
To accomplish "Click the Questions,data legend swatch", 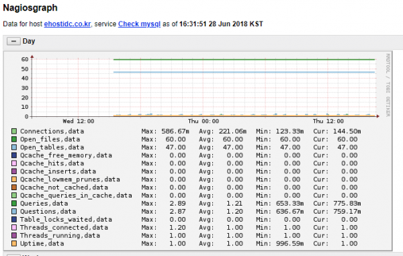I will (14, 211).
